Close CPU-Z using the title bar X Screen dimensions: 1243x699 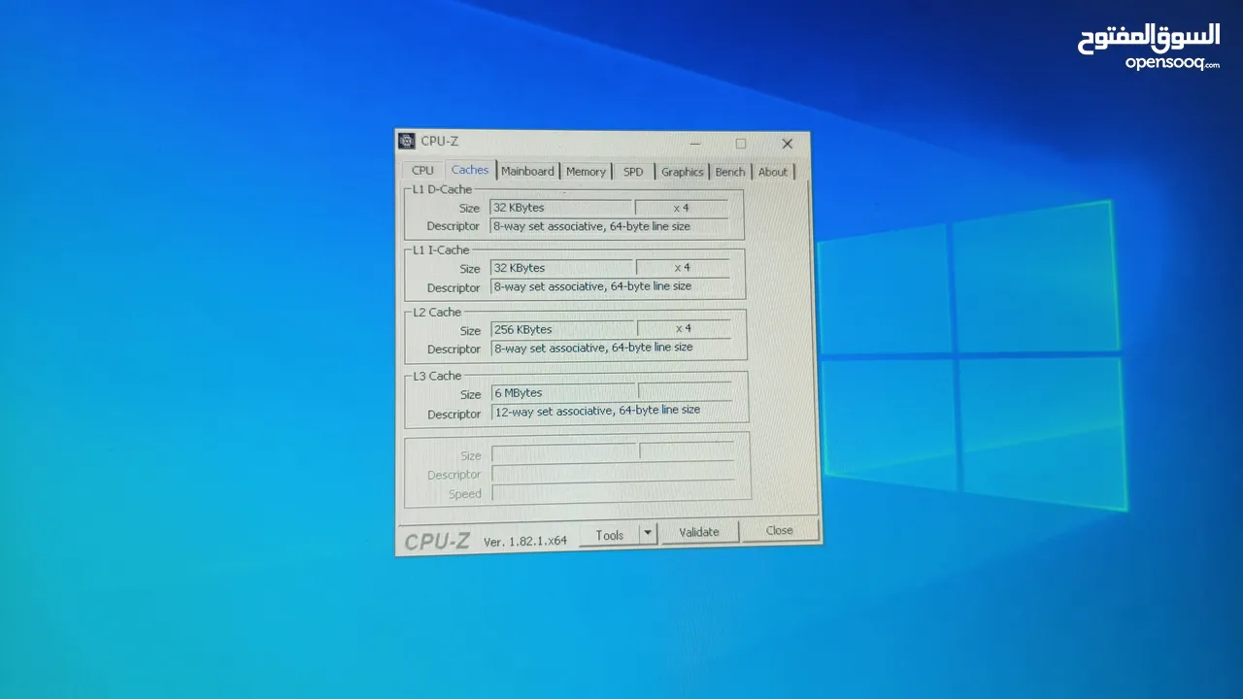[x=787, y=144]
